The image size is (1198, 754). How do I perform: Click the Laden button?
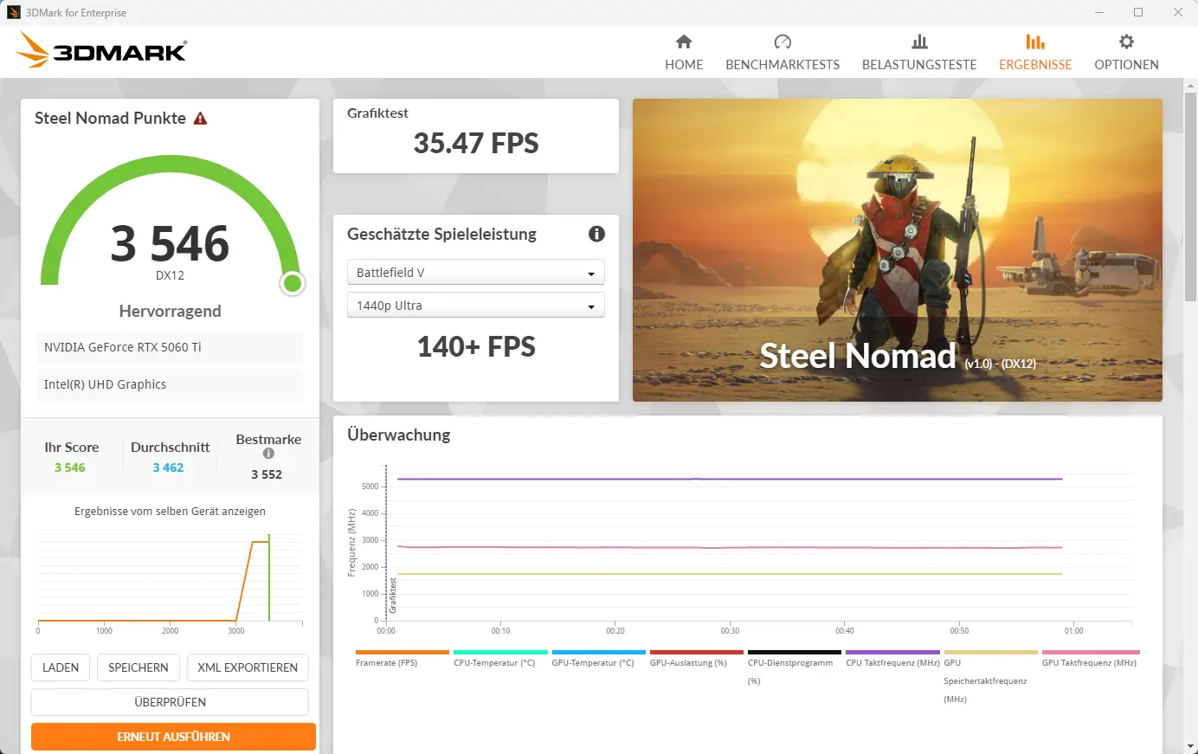pyautogui.click(x=61, y=667)
